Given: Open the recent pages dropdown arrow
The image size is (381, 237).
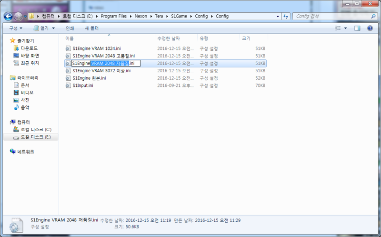Looking at the screenshot, I should [x=25, y=17].
